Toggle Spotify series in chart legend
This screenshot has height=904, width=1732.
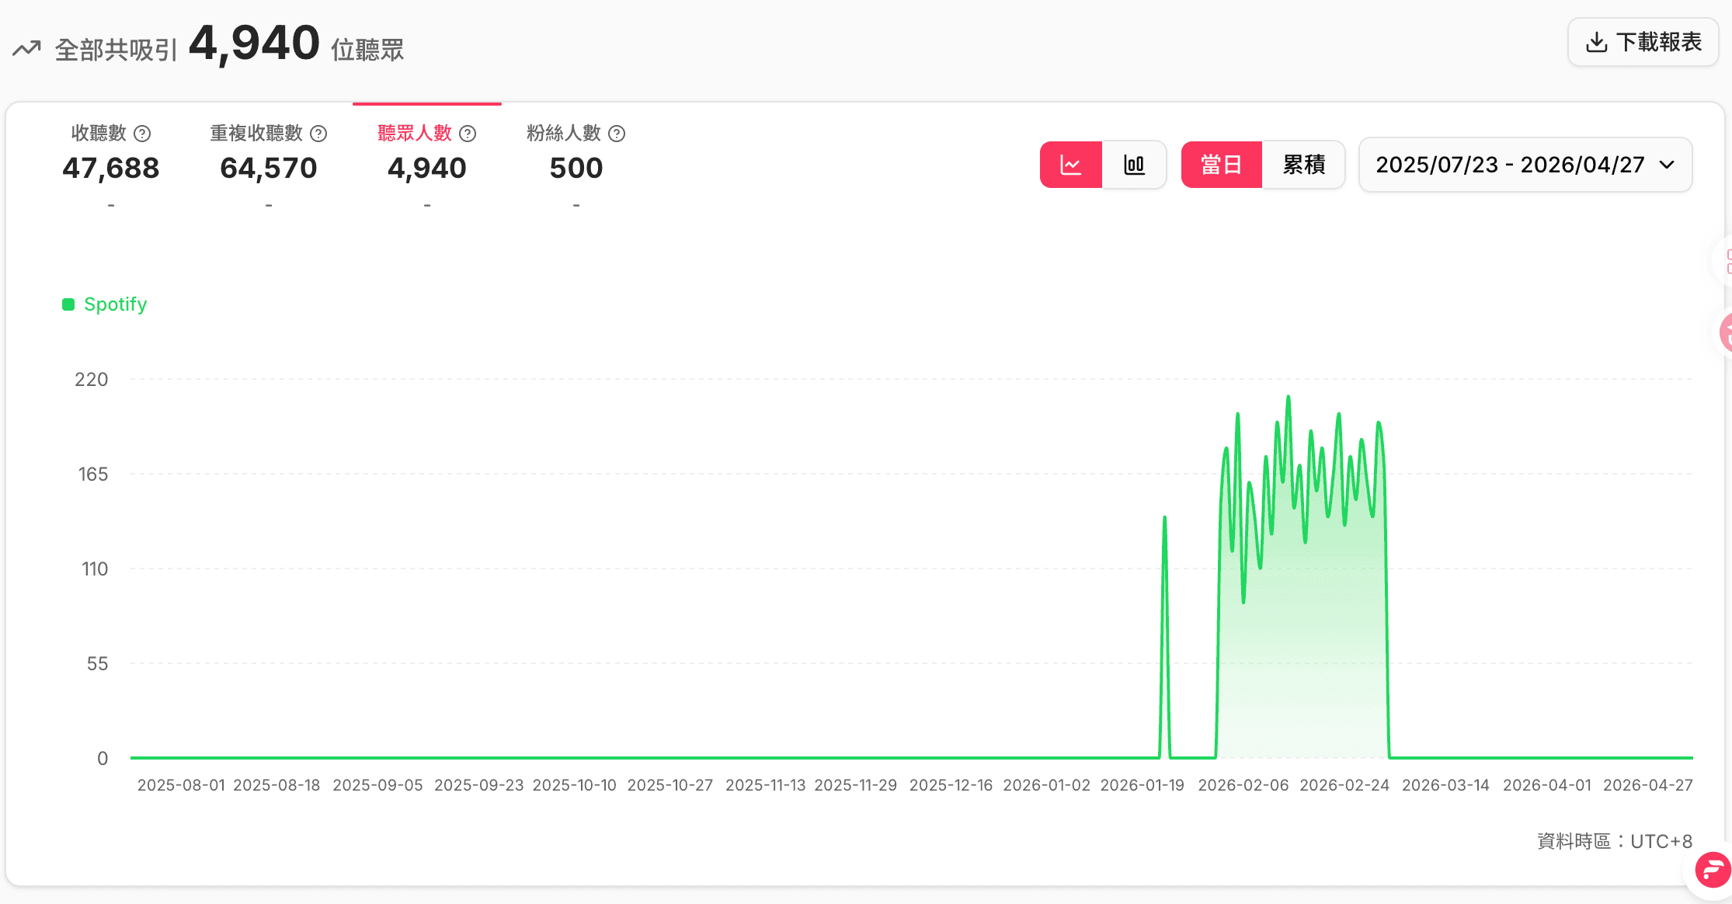point(105,304)
